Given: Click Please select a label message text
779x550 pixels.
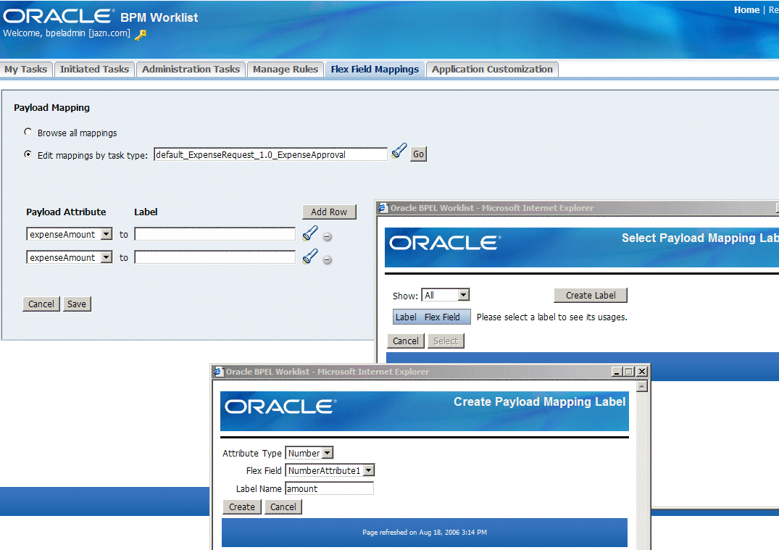Looking at the screenshot, I should [x=552, y=317].
